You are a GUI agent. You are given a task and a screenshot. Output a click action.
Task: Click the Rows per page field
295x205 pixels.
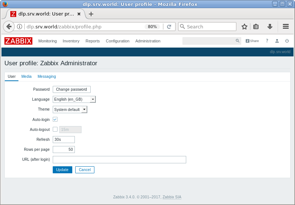64,150
